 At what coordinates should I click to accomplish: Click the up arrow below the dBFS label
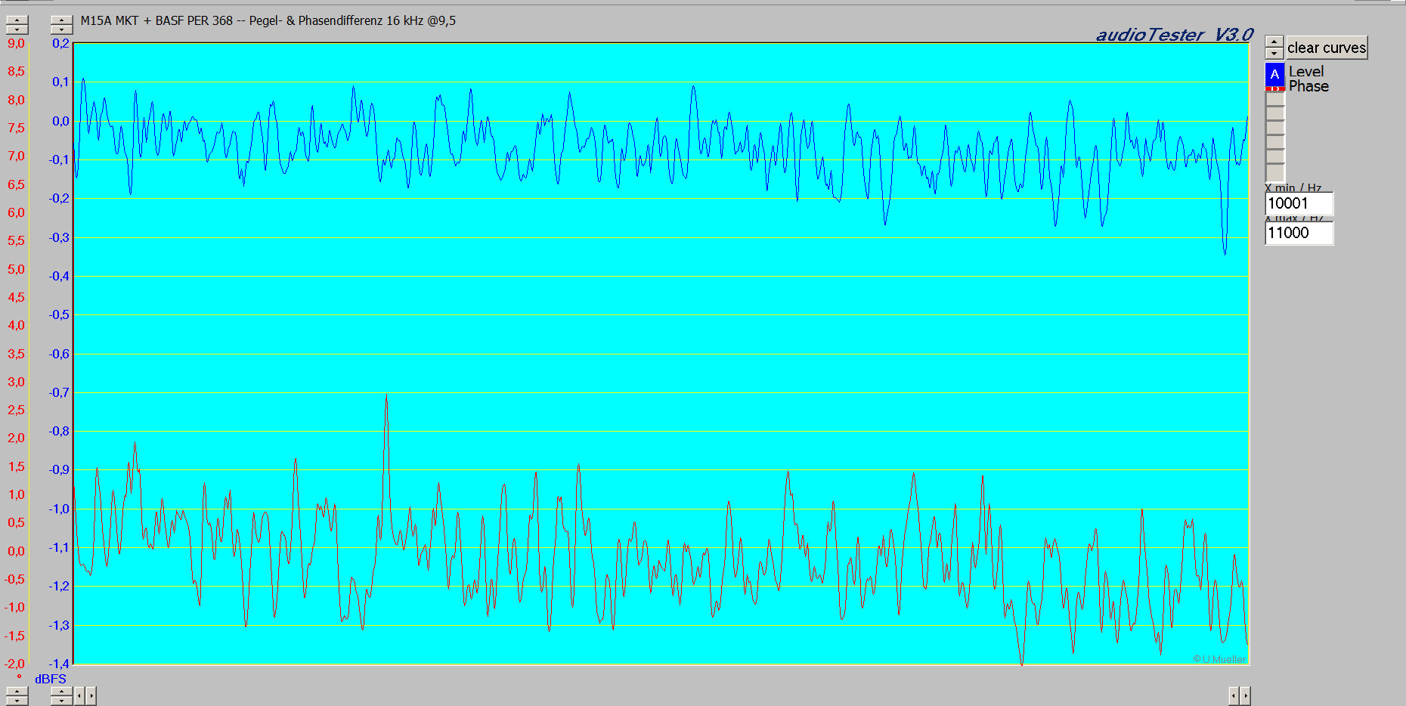(x=61, y=692)
